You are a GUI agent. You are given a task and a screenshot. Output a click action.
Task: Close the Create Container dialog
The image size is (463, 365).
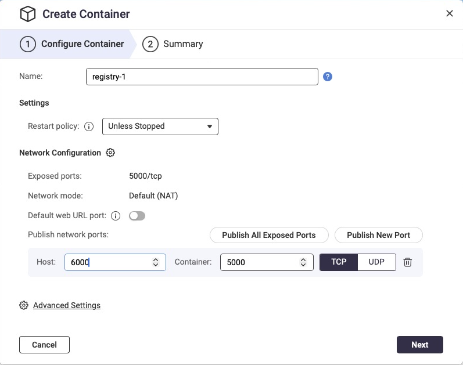coord(449,14)
